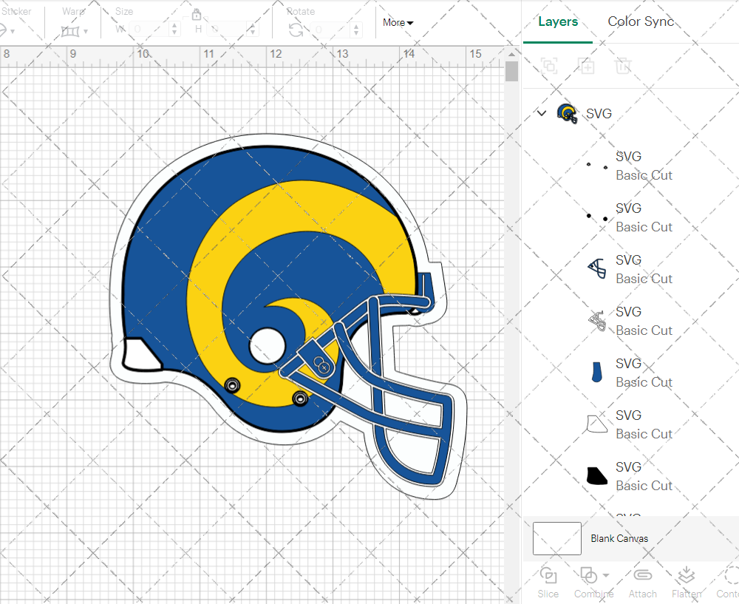Click the Blank Canvas label
739x604 pixels.
[x=619, y=538]
